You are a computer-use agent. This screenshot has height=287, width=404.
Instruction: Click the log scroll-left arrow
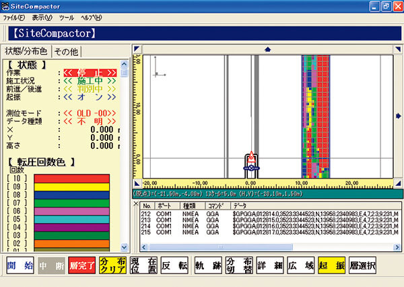(x=144, y=247)
